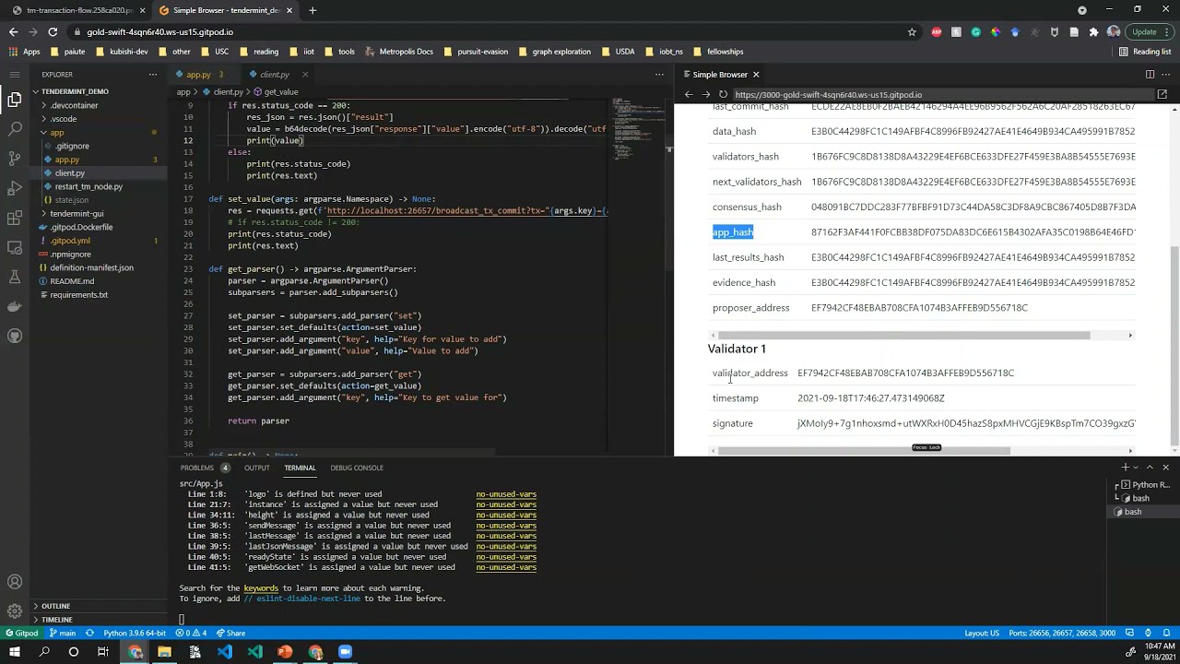The width and height of the screenshot is (1180, 664).
Task: Click Gitpod status bar button
Action: (x=21, y=634)
